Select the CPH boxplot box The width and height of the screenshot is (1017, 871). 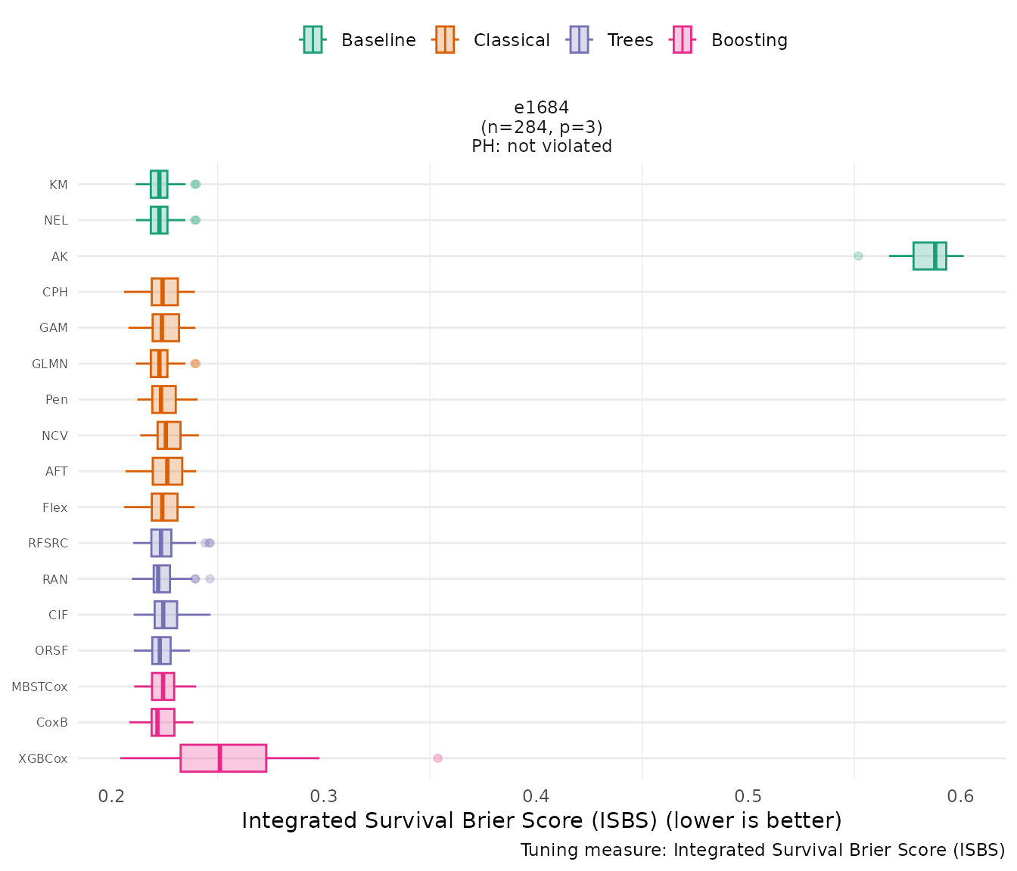pyautogui.click(x=164, y=292)
